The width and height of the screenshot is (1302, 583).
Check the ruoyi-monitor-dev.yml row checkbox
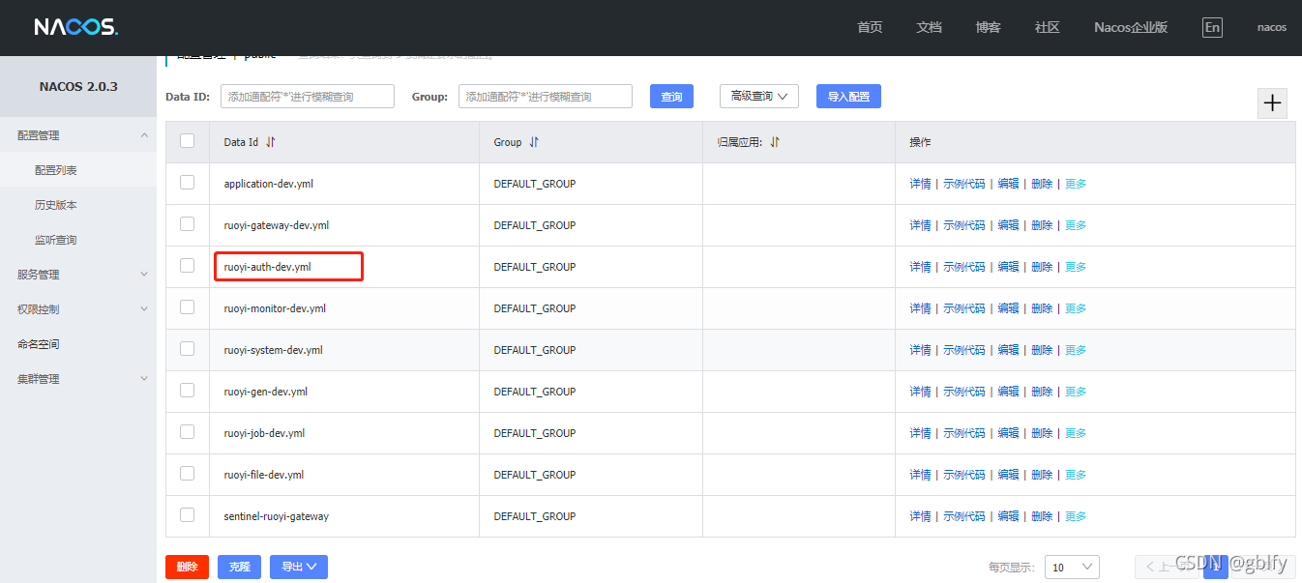pos(188,307)
